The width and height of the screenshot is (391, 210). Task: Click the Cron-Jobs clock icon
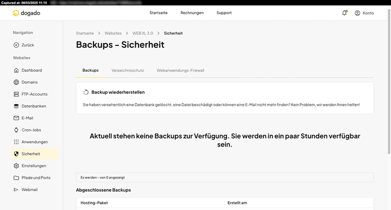pyautogui.click(x=16, y=130)
